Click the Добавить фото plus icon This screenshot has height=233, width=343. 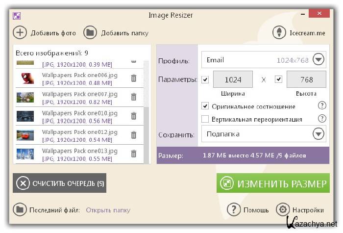(x=20, y=33)
